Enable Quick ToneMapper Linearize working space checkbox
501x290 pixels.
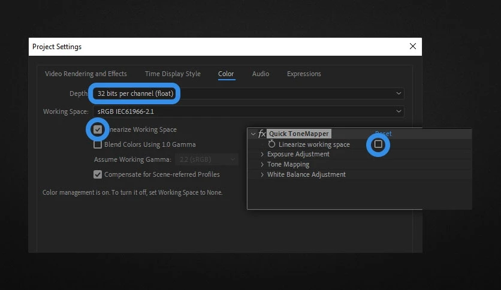click(378, 144)
